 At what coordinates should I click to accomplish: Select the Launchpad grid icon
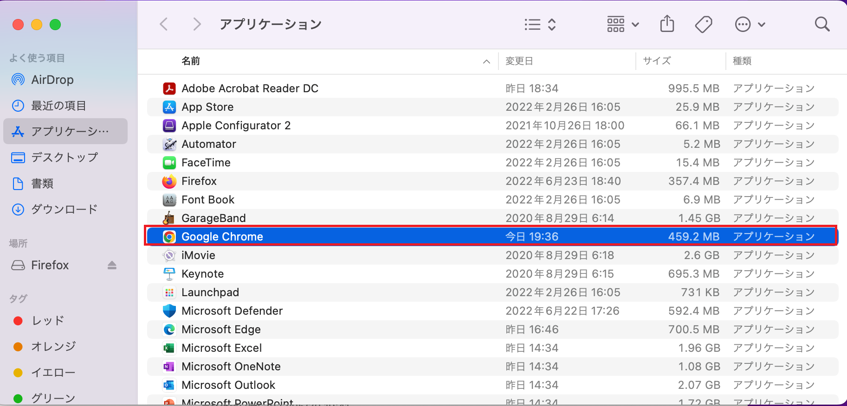tap(169, 292)
